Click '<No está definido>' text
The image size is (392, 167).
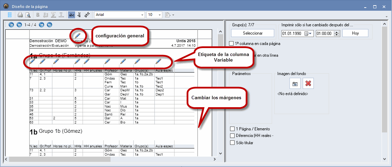pos(293,94)
